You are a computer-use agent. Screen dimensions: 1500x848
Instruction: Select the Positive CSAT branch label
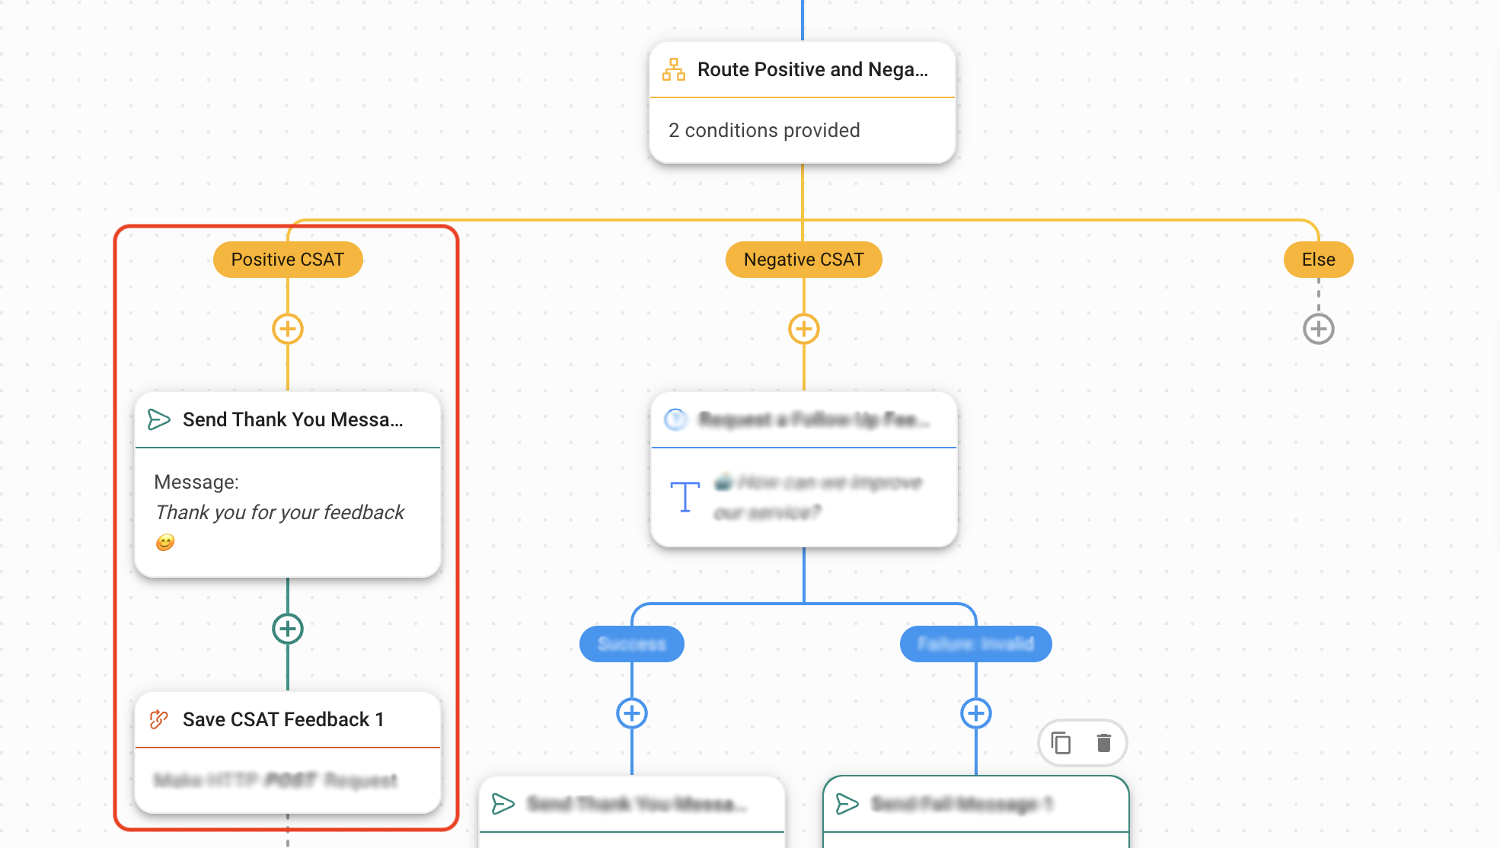coord(288,260)
